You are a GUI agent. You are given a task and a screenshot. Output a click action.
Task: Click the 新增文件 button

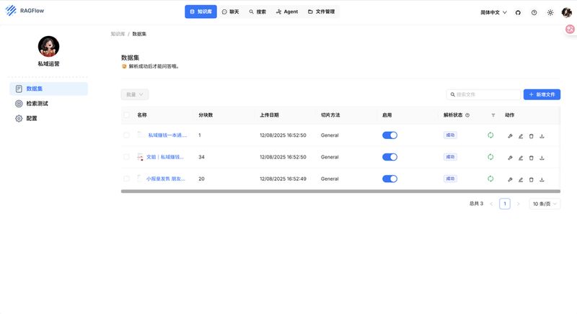[542, 94]
